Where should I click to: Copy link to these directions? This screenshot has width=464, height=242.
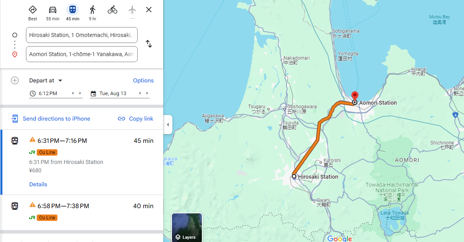click(x=136, y=119)
